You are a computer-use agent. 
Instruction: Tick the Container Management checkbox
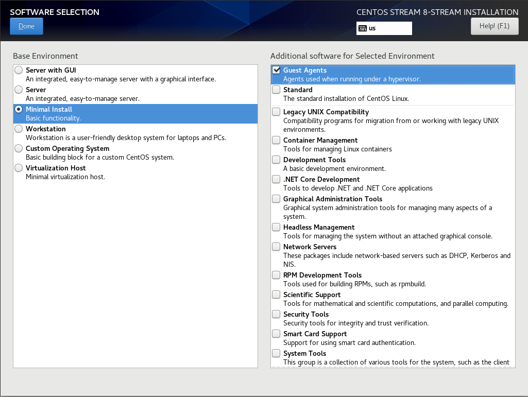click(276, 140)
